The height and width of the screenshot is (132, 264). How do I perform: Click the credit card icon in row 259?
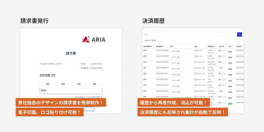point(219,56)
